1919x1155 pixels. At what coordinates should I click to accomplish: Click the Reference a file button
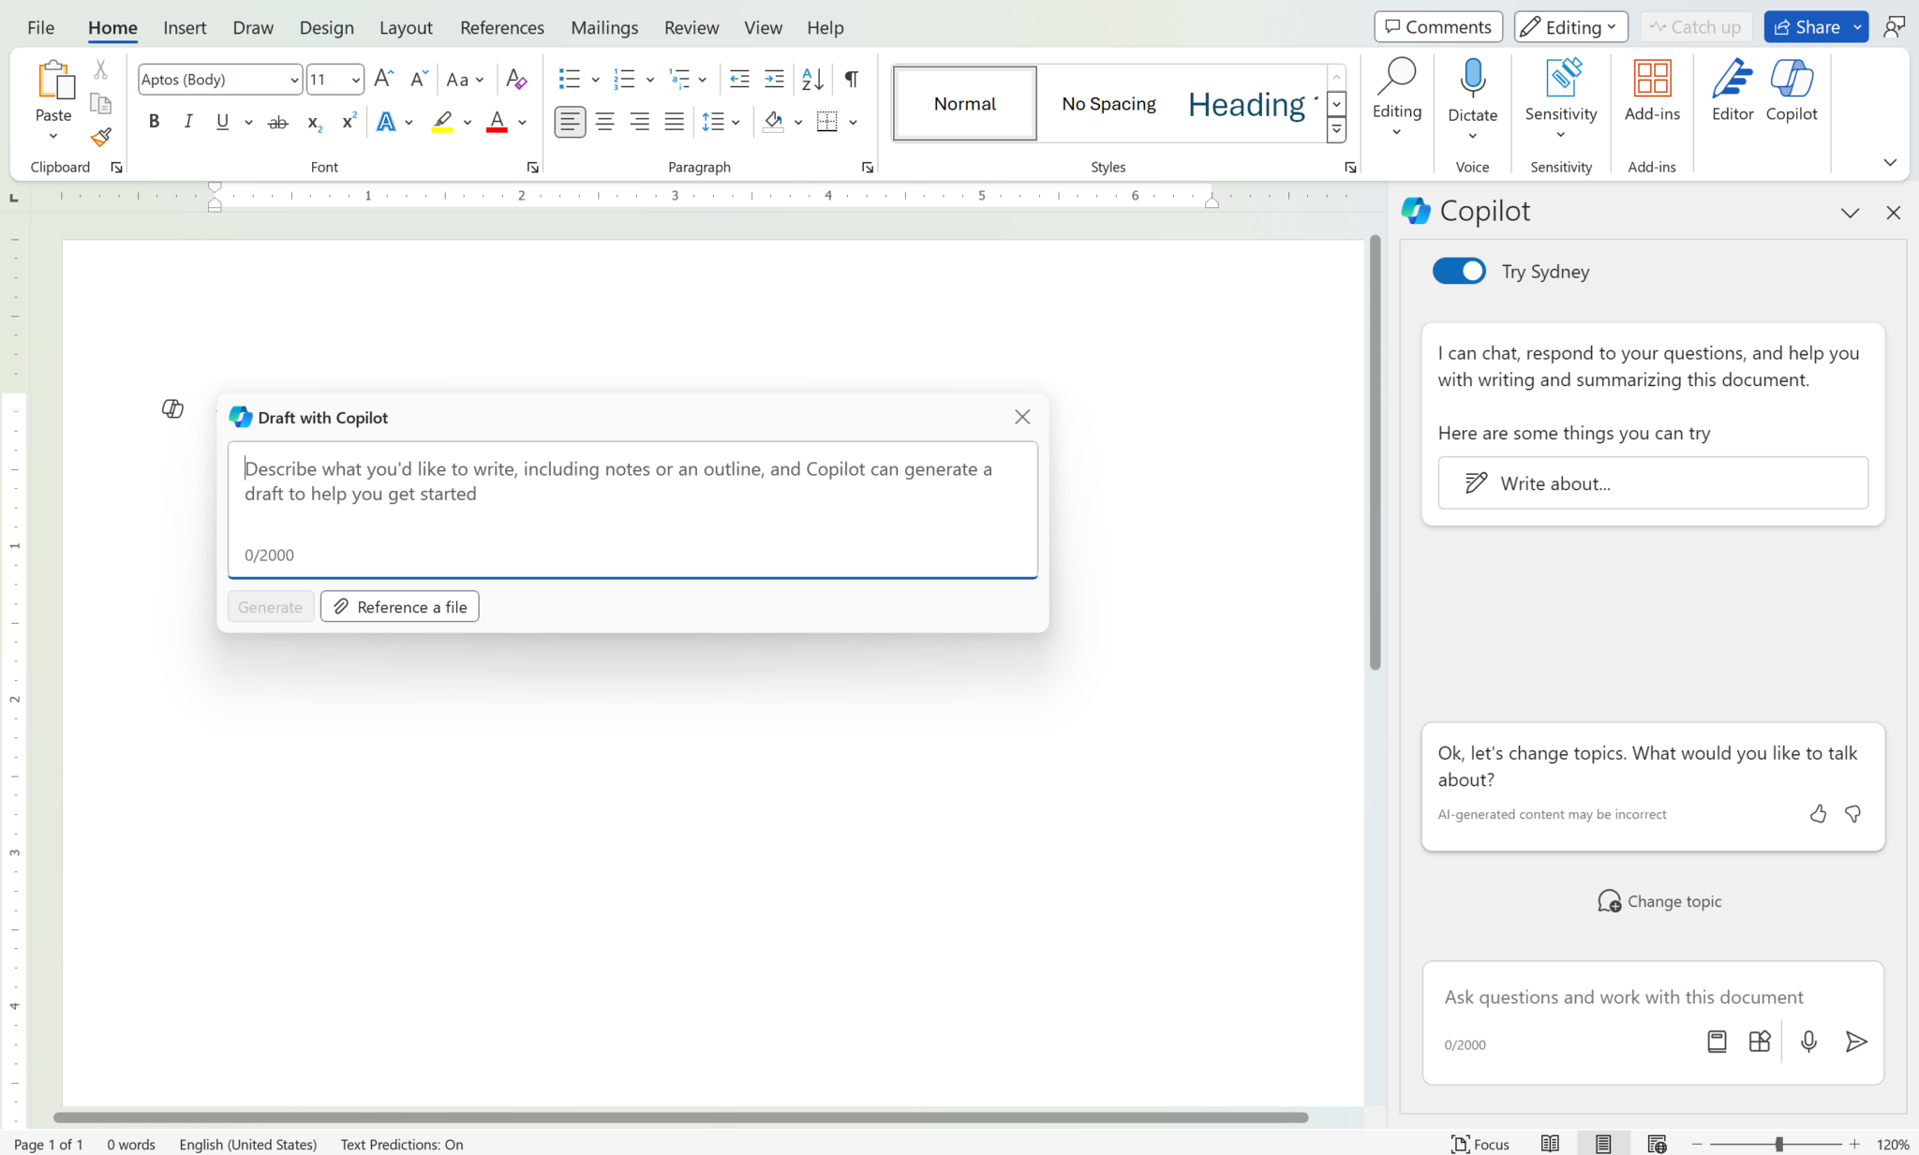point(399,606)
